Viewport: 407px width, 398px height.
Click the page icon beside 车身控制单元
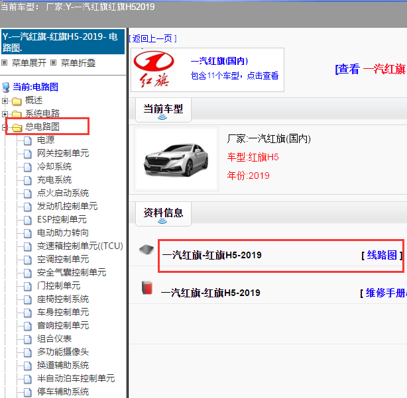click(x=28, y=313)
